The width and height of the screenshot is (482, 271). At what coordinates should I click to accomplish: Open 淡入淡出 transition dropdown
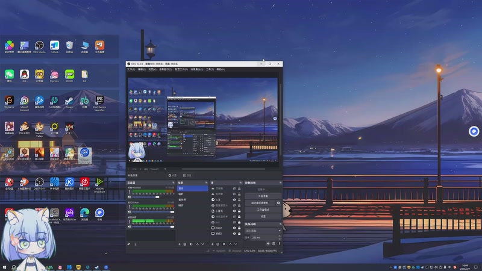coord(263,231)
